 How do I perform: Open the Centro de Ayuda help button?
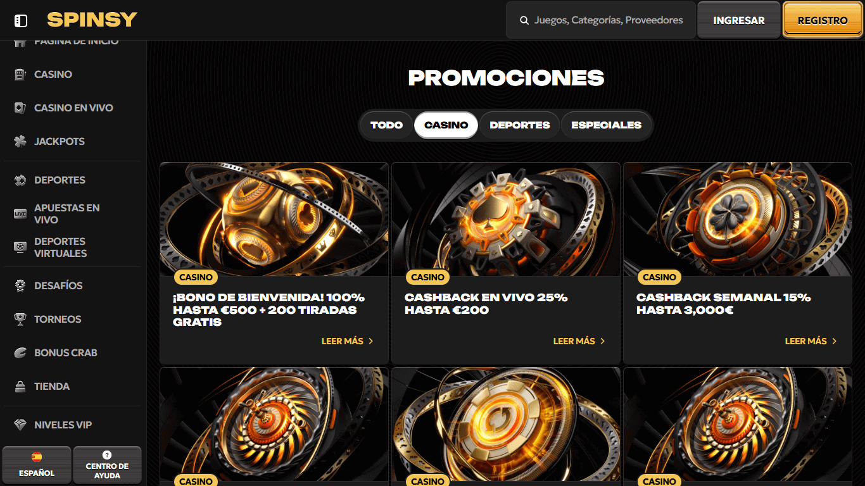pyautogui.click(x=107, y=465)
